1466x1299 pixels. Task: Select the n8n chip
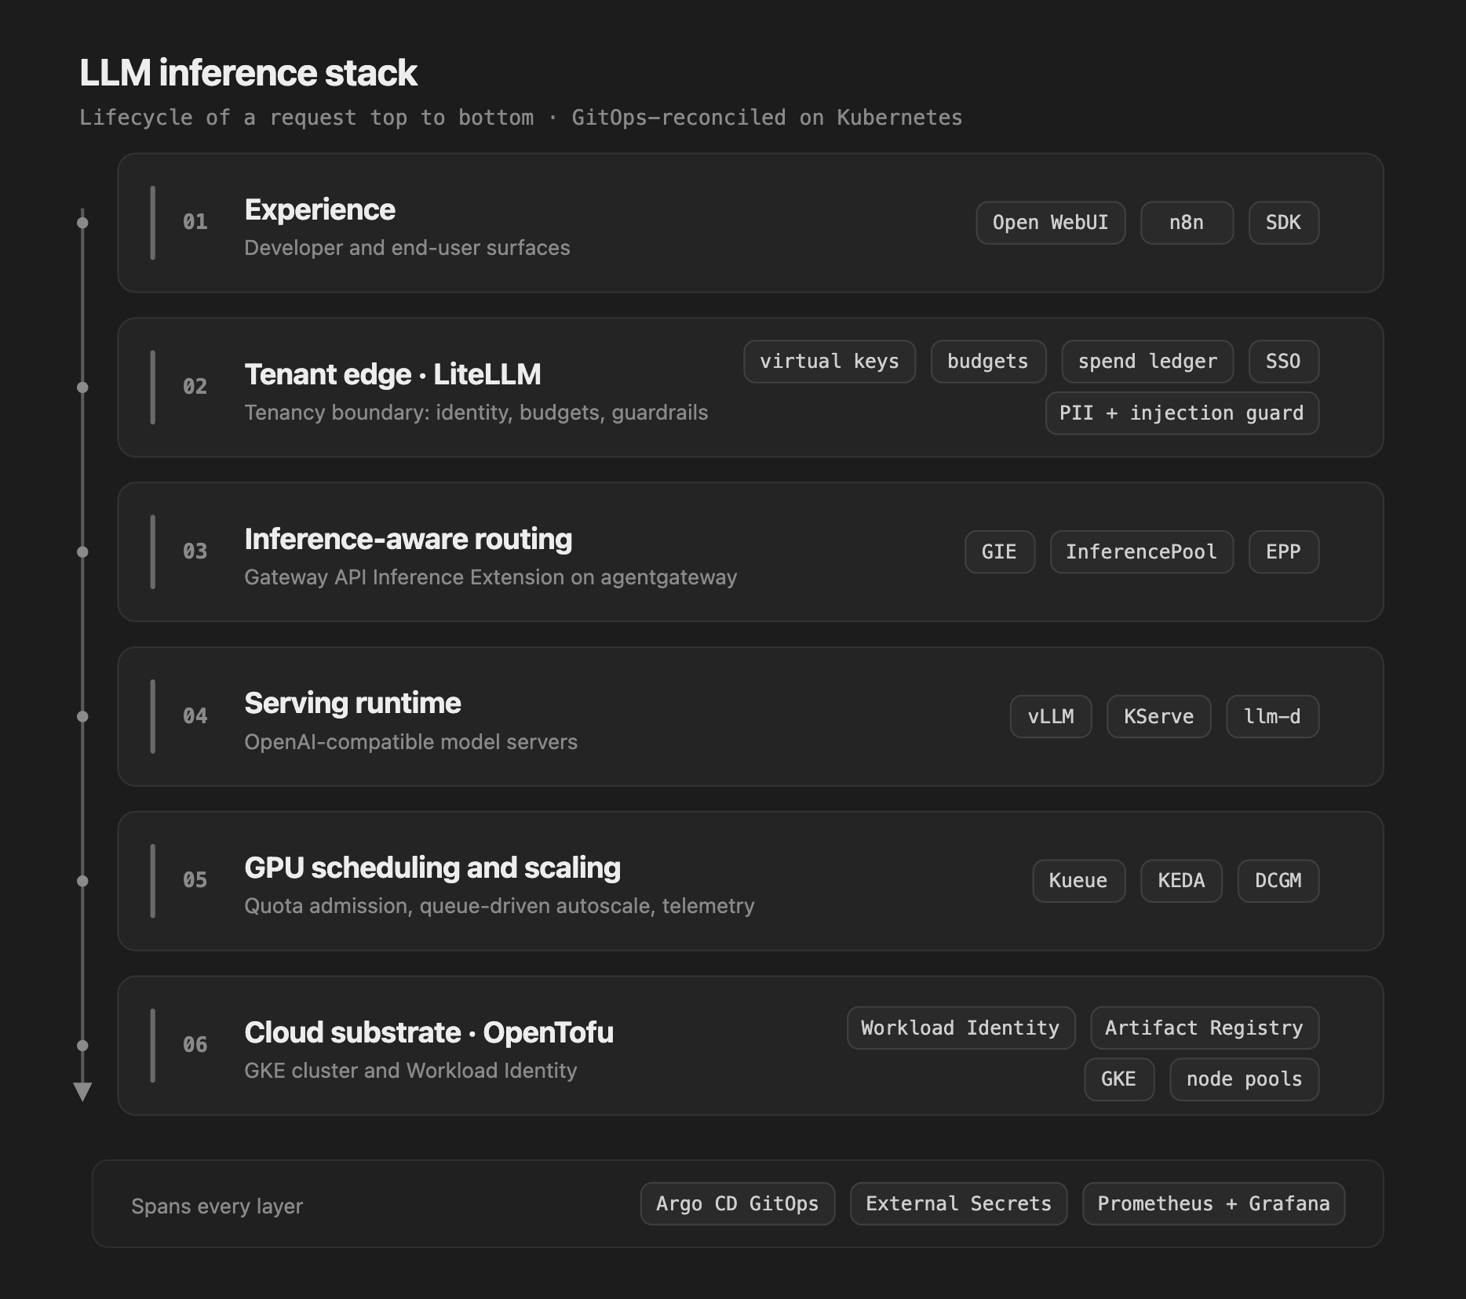[x=1187, y=223]
